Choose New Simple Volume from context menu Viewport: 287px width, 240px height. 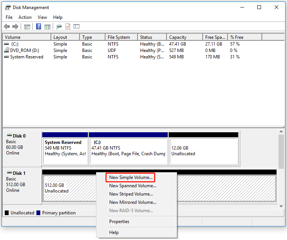pyautogui.click(x=131, y=177)
